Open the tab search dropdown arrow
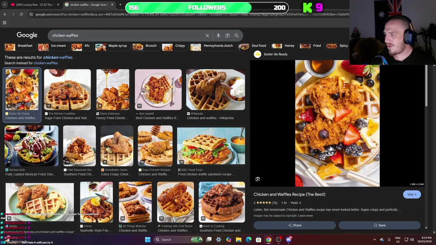Viewport: 436px width, 245px height. pos(4,5)
